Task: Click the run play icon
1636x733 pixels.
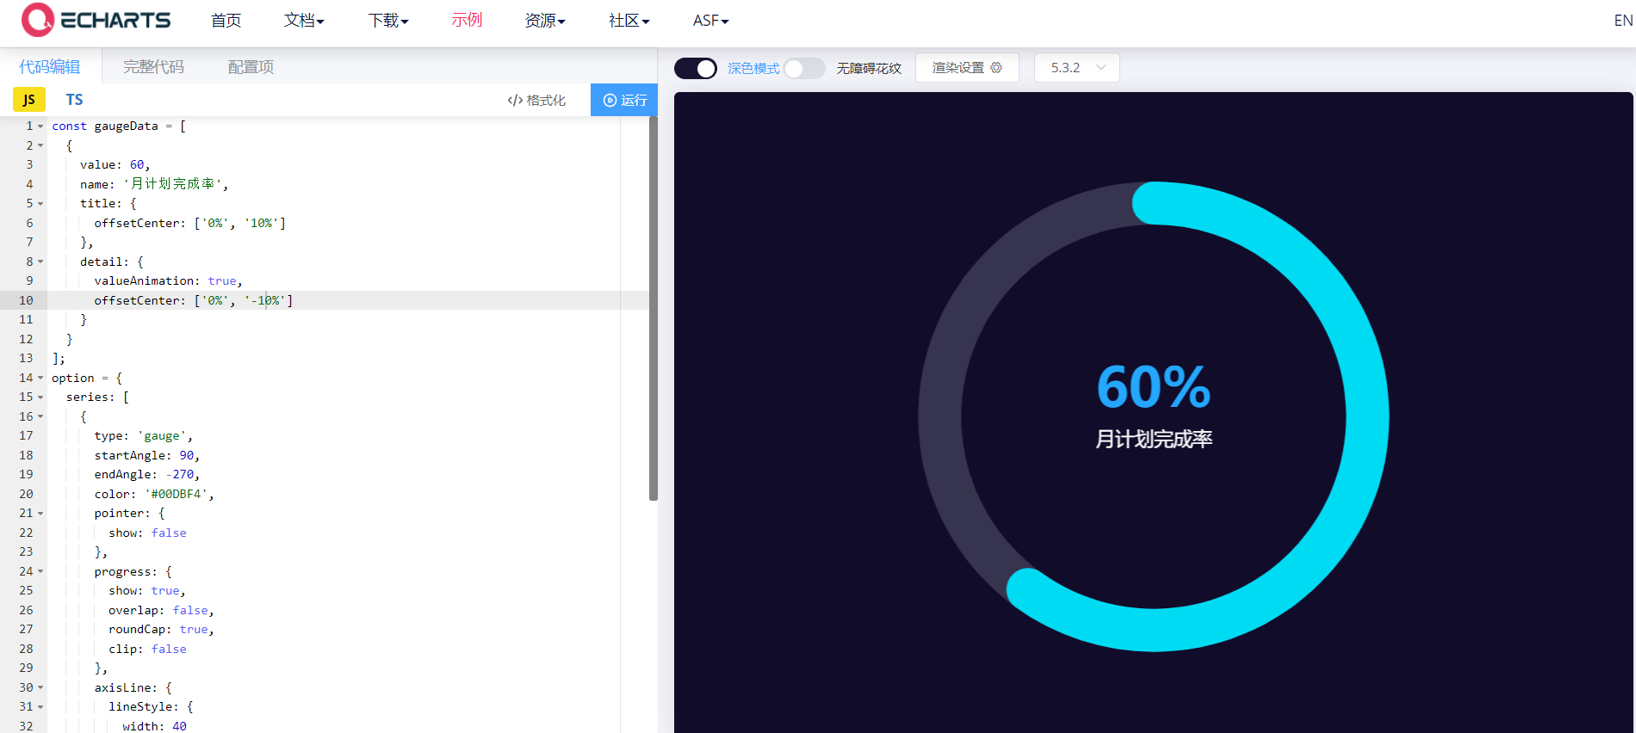Action: [610, 100]
